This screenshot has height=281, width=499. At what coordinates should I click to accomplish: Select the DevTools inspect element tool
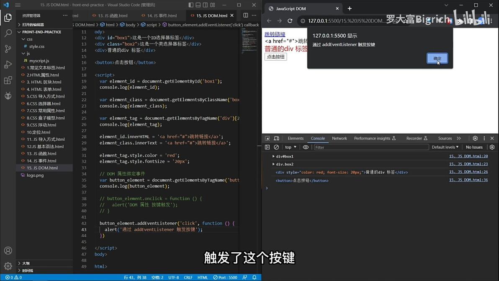tap(268, 139)
